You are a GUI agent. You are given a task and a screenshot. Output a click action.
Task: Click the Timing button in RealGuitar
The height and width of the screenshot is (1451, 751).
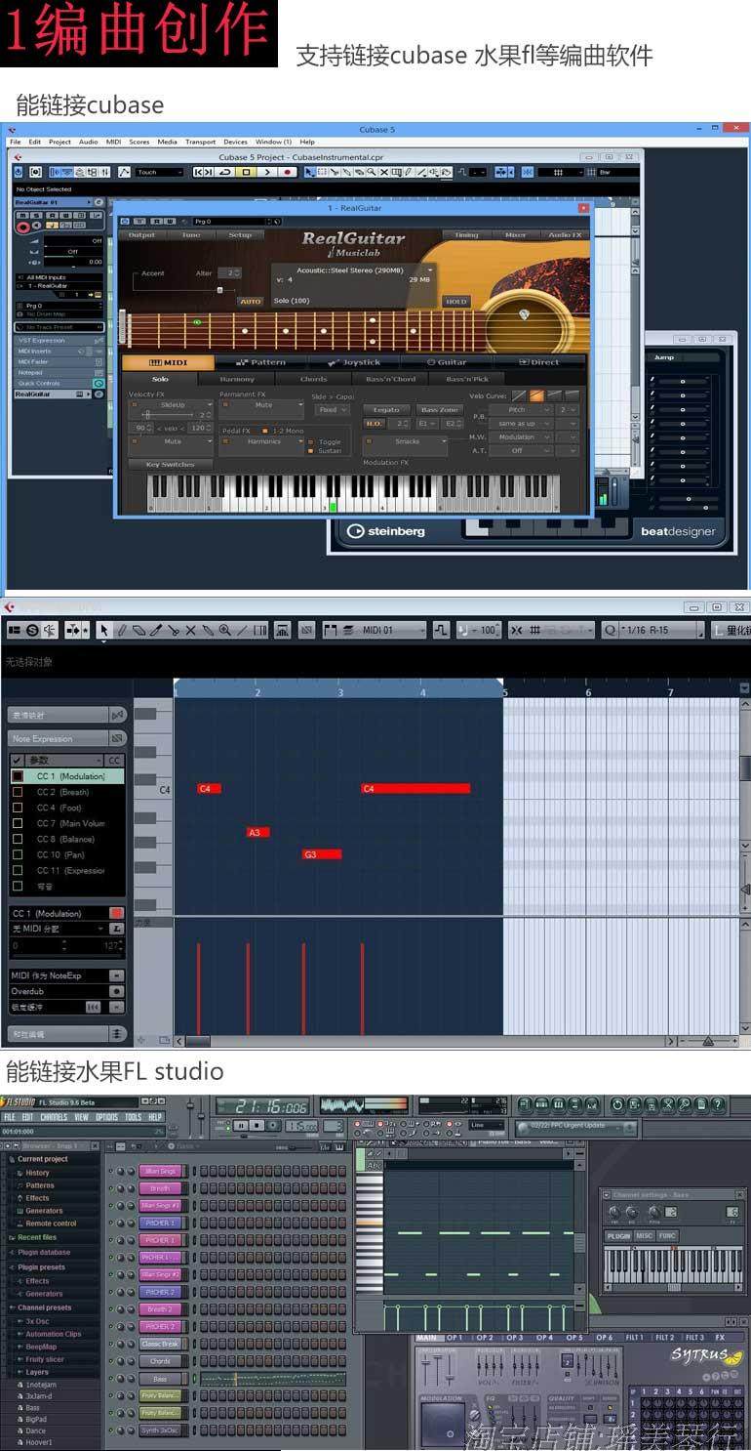[x=466, y=235]
